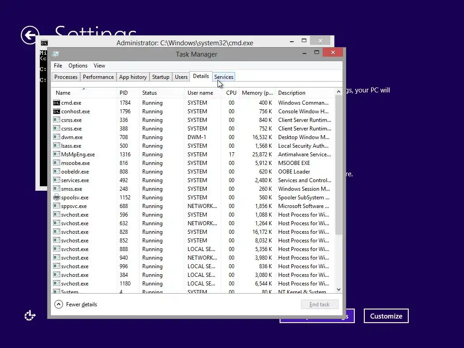The width and height of the screenshot is (464, 348).
Task: Click the Task Manager title bar icon
Action: pyautogui.click(x=55, y=54)
